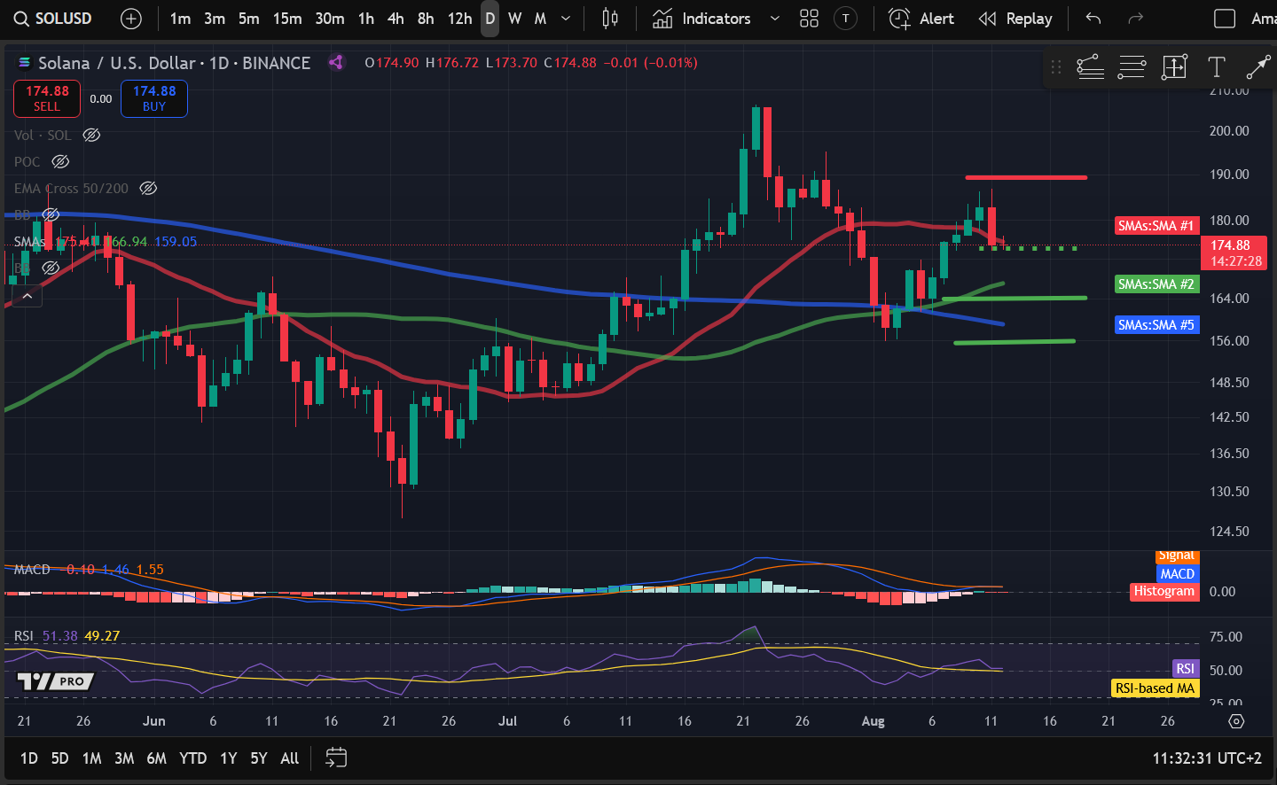Open the layout setup grid icon
1277x785 pixels.
[809, 19]
